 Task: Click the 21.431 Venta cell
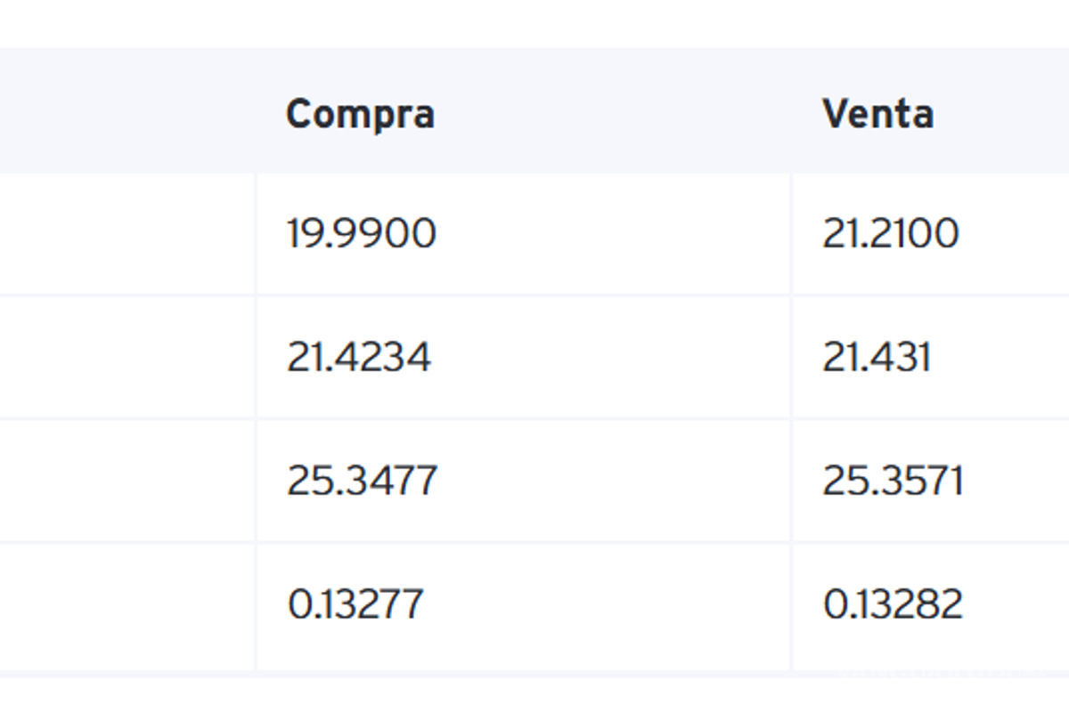pos(877,358)
